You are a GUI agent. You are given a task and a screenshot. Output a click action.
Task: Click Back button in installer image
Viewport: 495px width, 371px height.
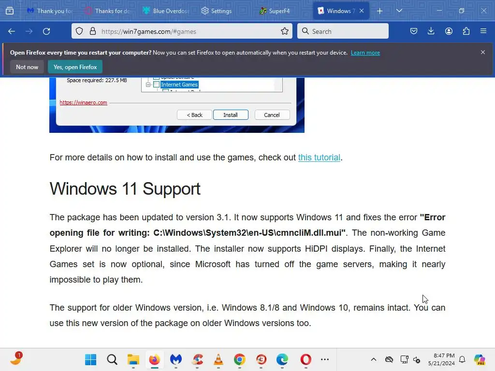194,115
